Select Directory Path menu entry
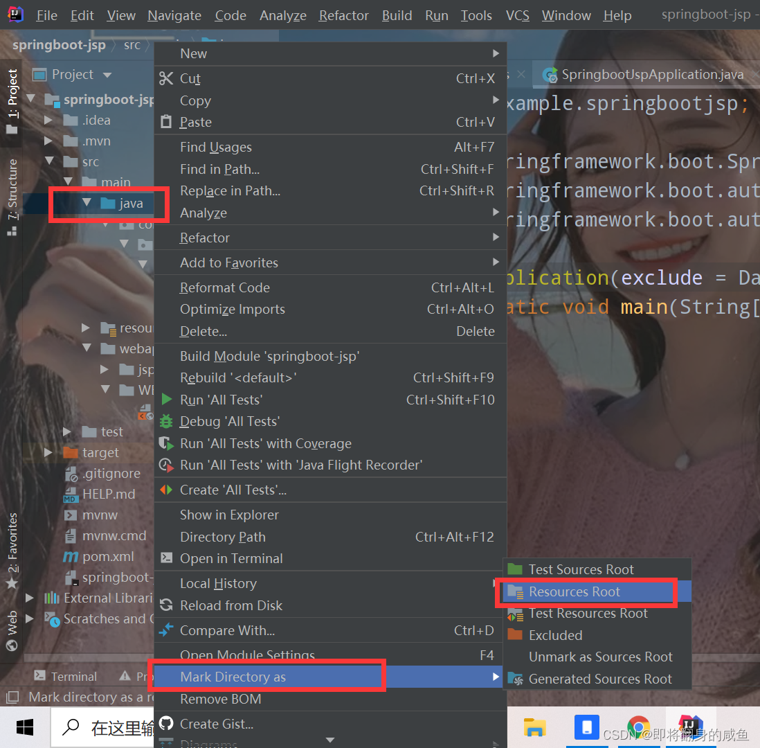760x748 pixels. pyautogui.click(x=331, y=537)
